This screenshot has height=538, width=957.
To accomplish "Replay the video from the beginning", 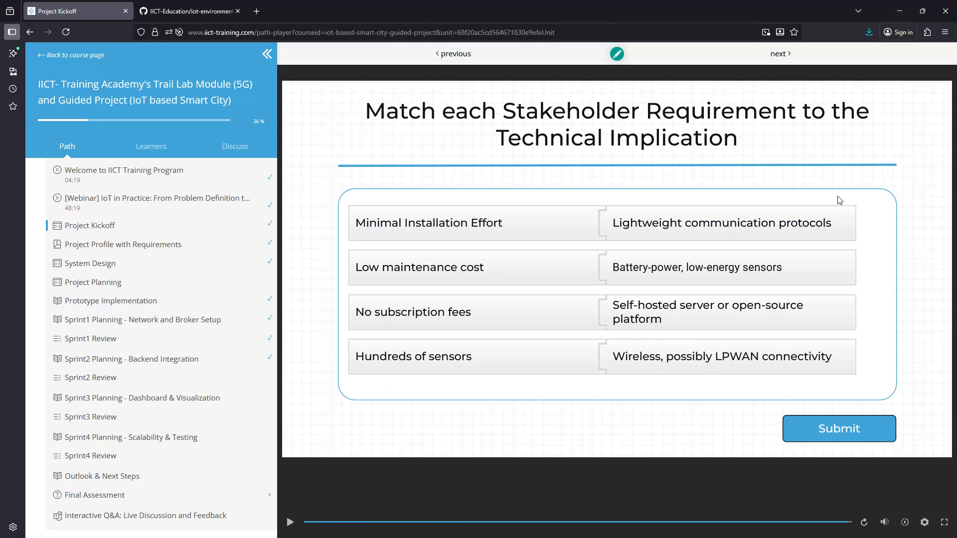I will [864, 522].
